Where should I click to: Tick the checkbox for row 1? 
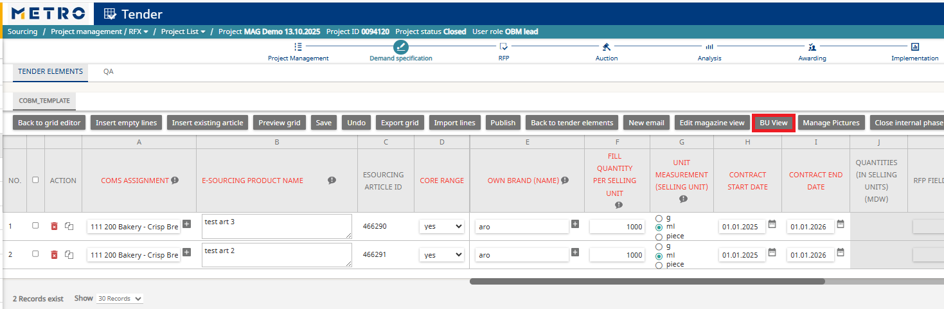pos(35,225)
